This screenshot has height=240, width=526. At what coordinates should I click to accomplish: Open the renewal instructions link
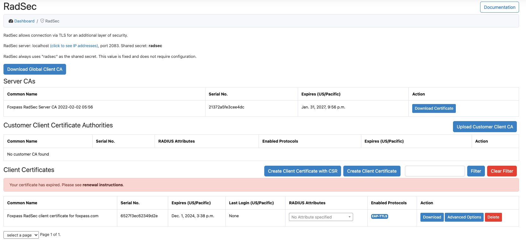coord(103,185)
